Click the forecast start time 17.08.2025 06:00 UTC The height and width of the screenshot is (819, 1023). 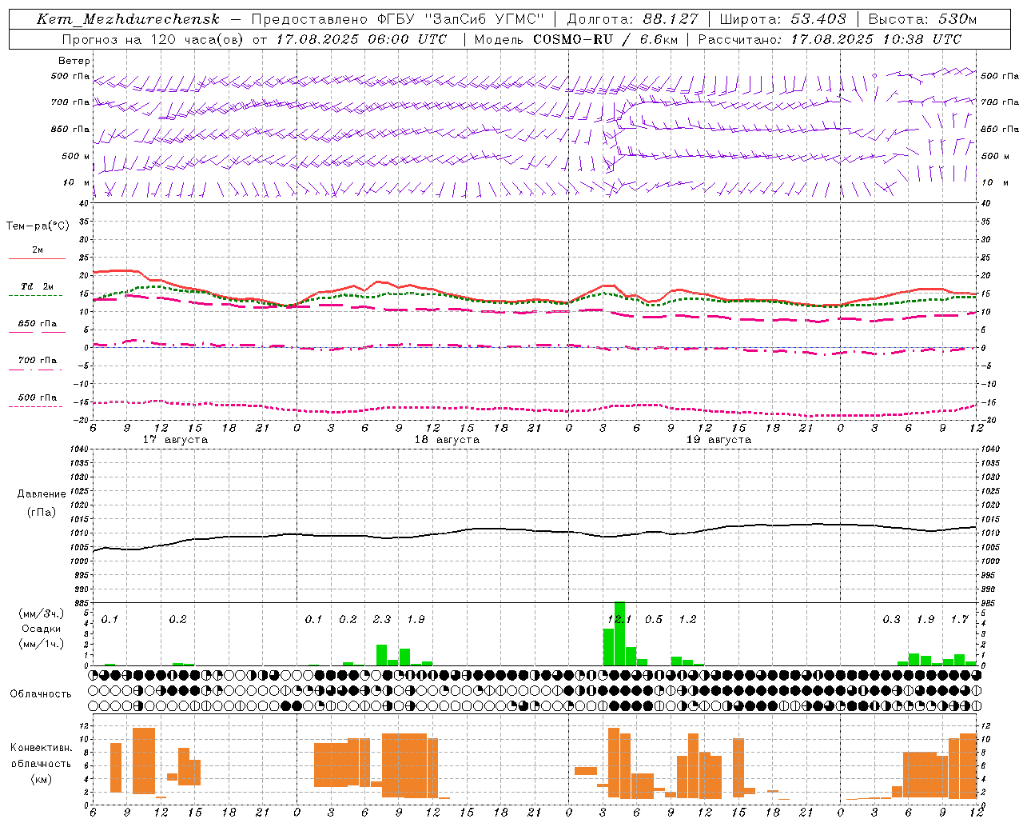361,39
